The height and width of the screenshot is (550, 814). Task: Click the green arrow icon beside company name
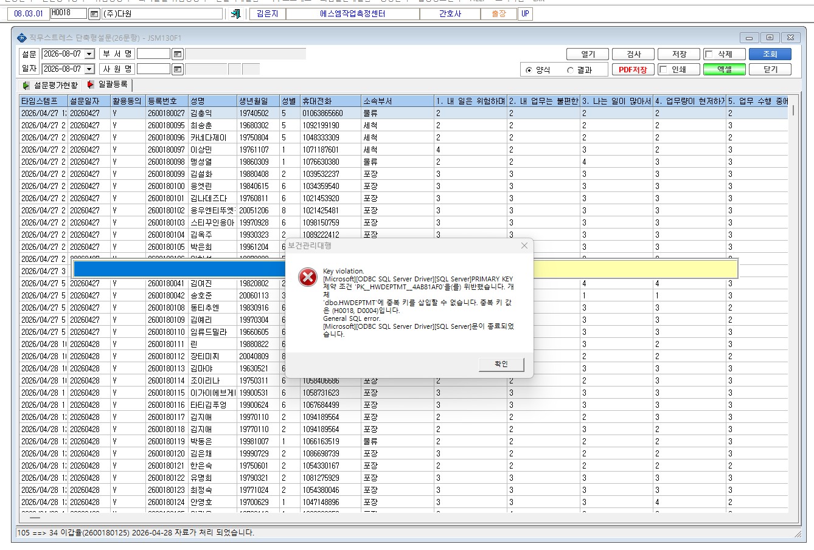[x=235, y=13]
